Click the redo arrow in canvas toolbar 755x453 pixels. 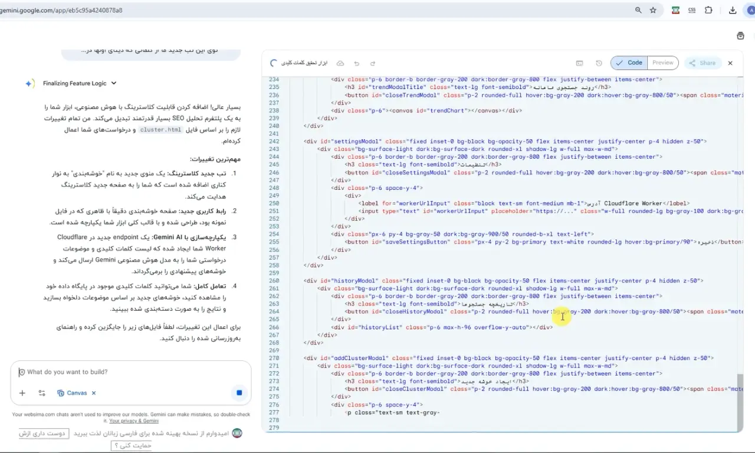[373, 63]
